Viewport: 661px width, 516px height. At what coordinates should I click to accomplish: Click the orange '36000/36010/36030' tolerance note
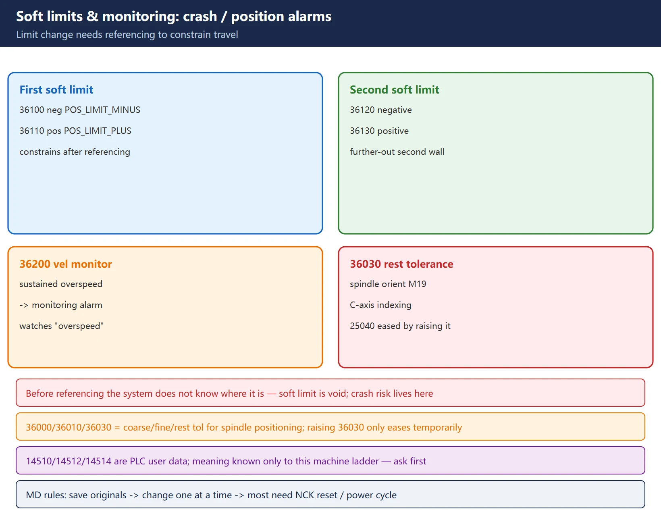pyautogui.click(x=330, y=427)
